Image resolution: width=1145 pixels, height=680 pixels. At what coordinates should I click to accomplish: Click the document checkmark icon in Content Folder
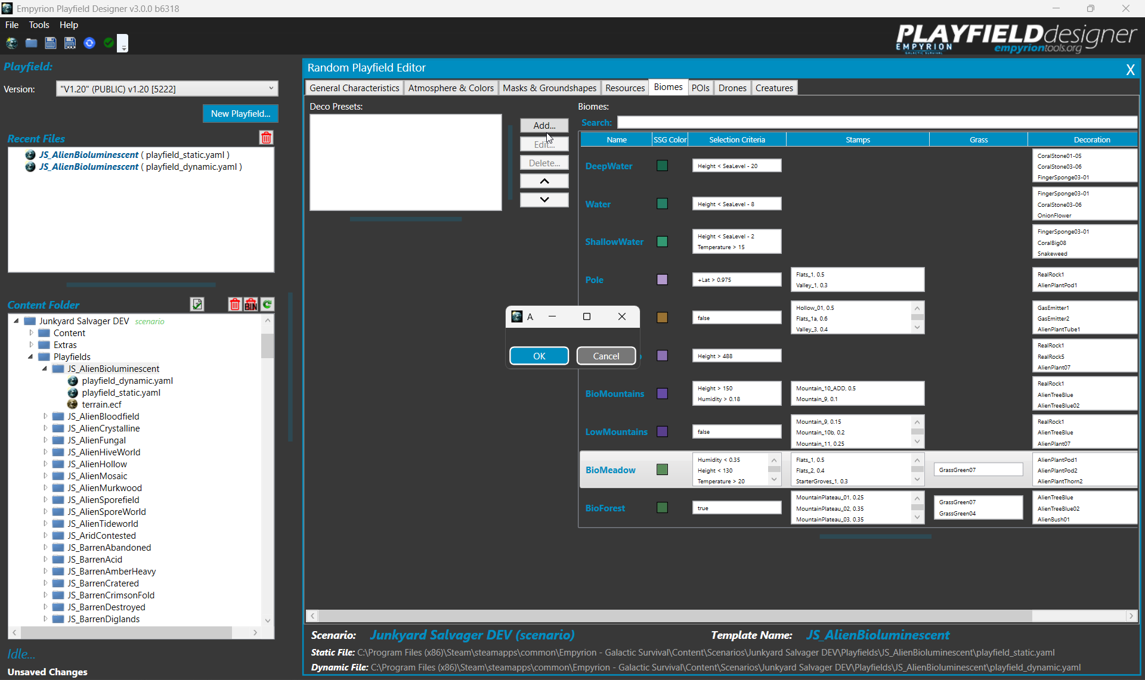tap(197, 305)
